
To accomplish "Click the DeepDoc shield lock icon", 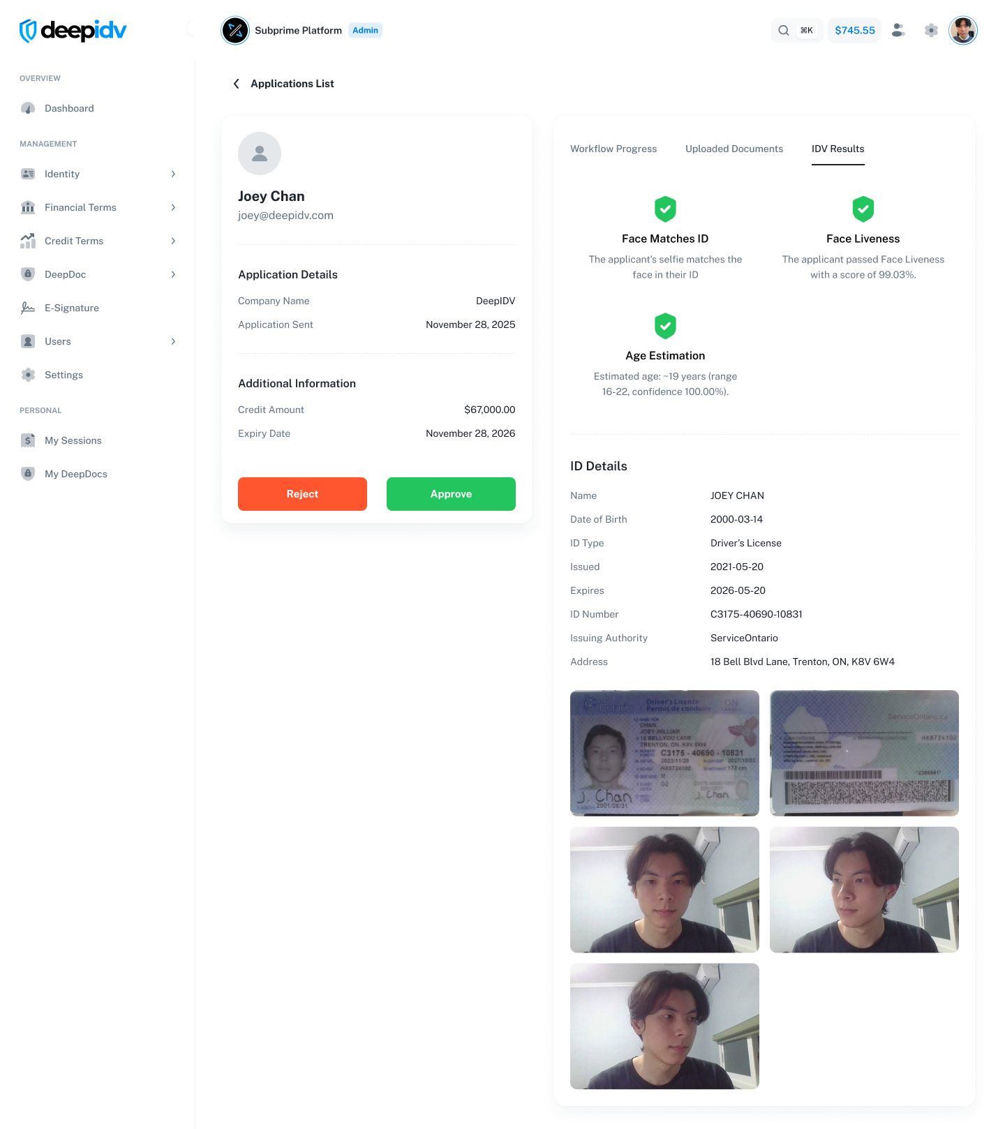I will [x=28, y=274].
